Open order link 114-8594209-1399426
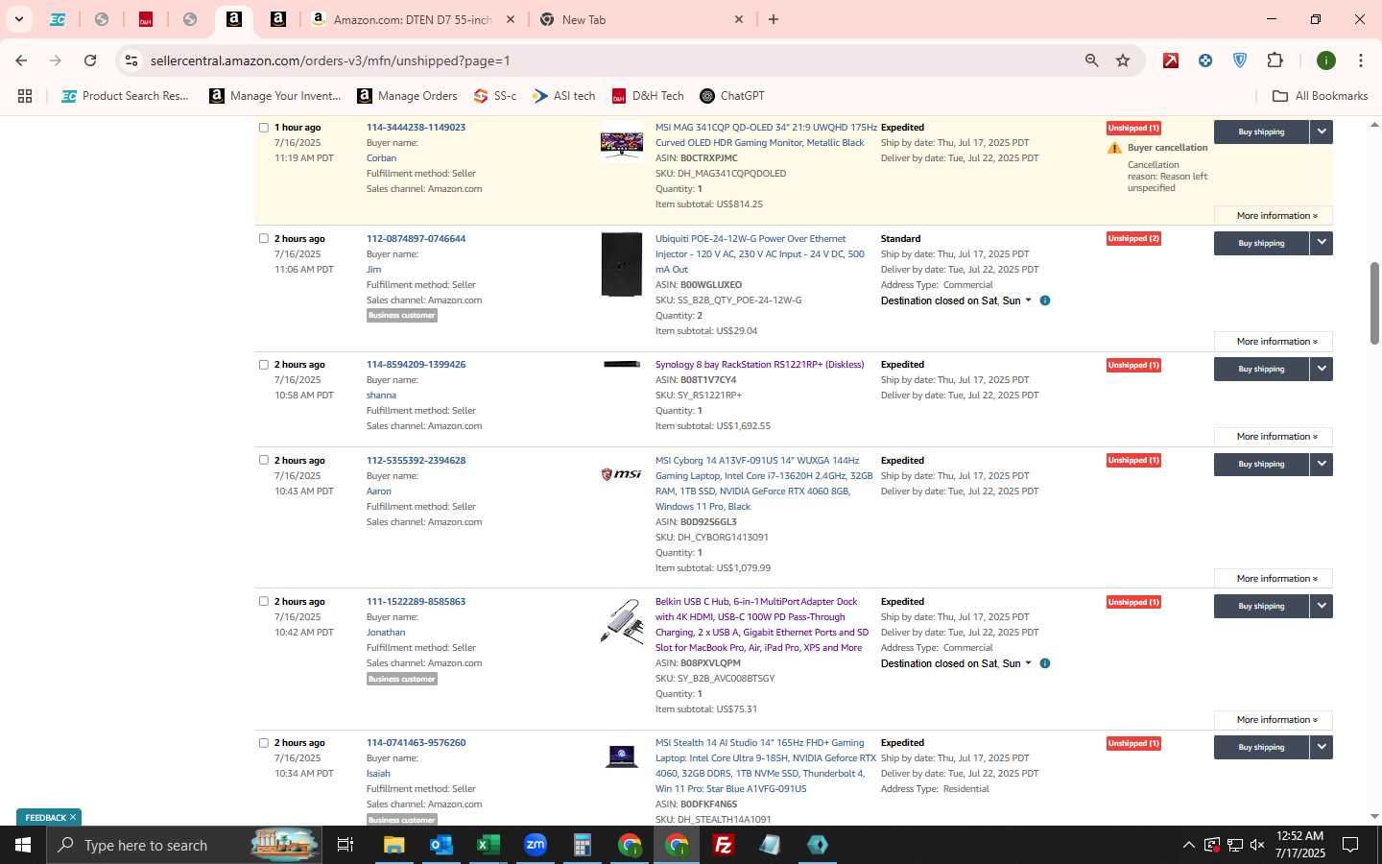 coord(416,365)
